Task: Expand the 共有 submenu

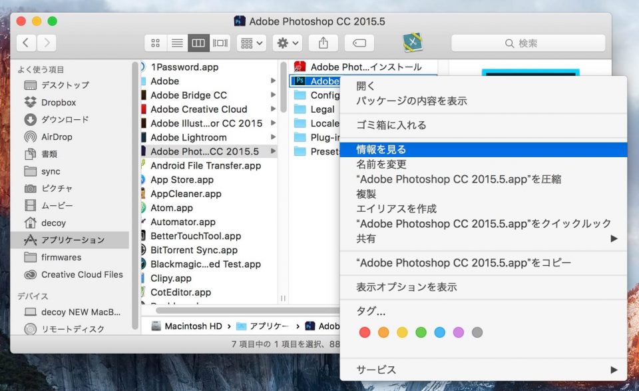Action: [483, 238]
